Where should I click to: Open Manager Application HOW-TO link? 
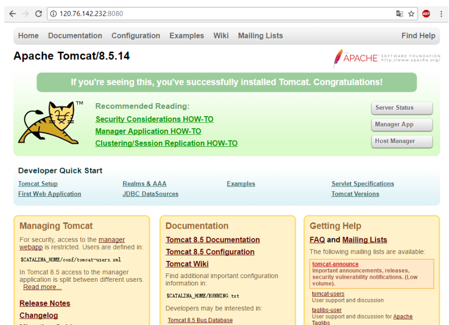point(148,131)
